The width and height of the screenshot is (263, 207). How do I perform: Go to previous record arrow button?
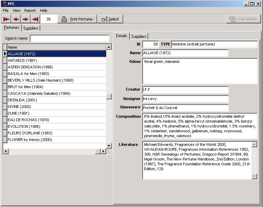pos(16,19)
